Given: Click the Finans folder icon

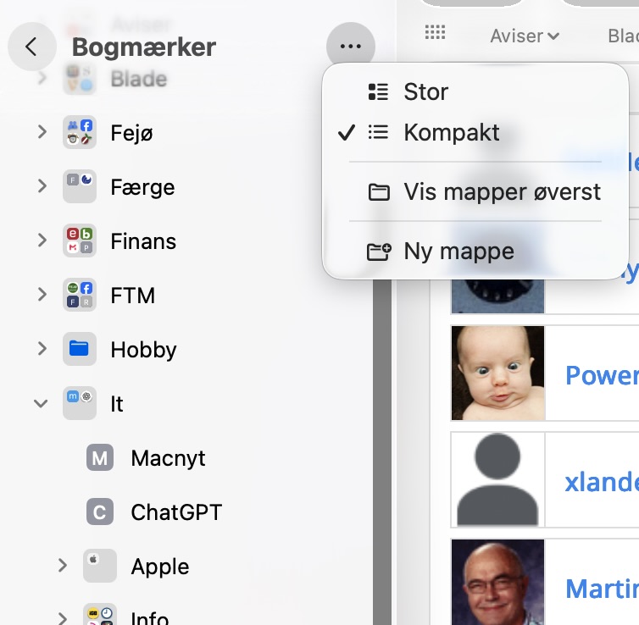Looking at the screenshot, I should pyautogui.click(x=80, y=241).
